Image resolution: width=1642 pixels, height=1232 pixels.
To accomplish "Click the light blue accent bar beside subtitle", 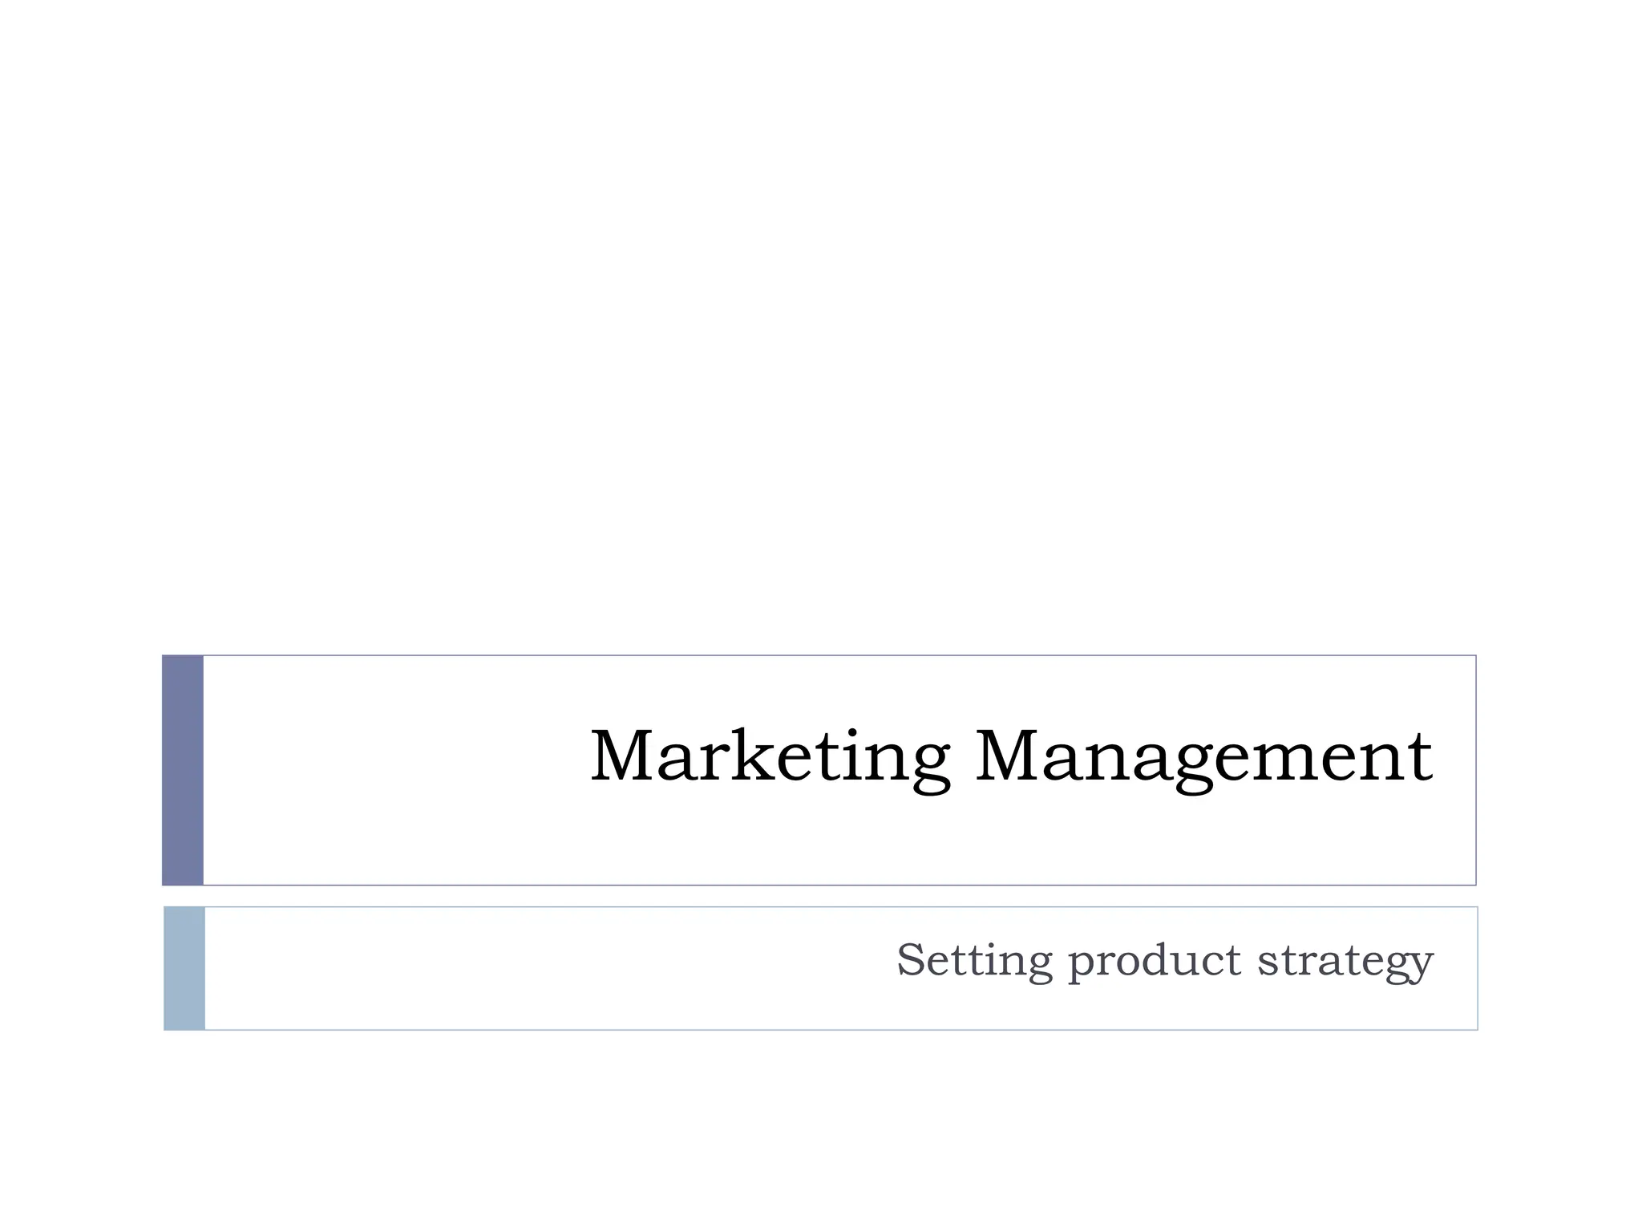I will (184, 968).
